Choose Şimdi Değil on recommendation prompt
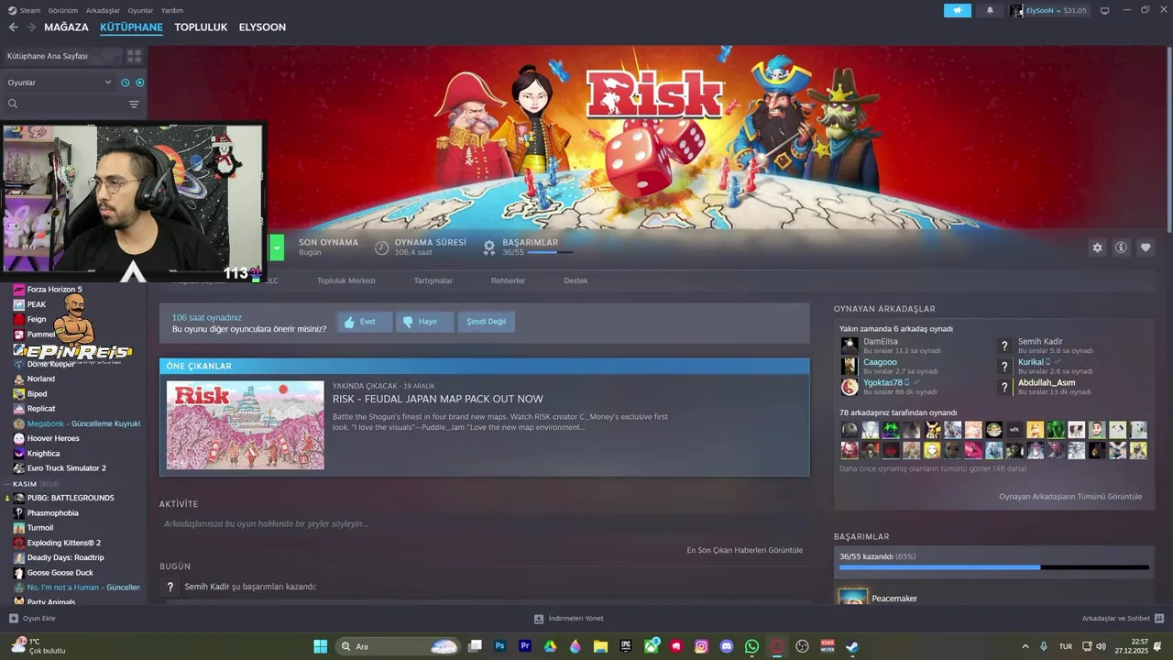 486,322
